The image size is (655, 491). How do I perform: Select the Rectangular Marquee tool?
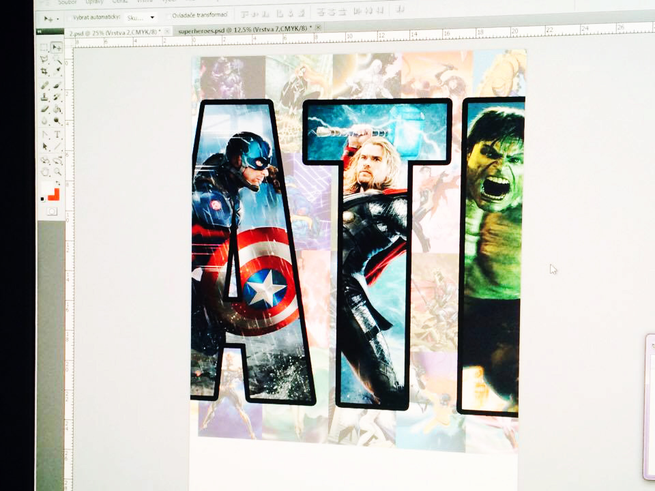coord(44,47)
